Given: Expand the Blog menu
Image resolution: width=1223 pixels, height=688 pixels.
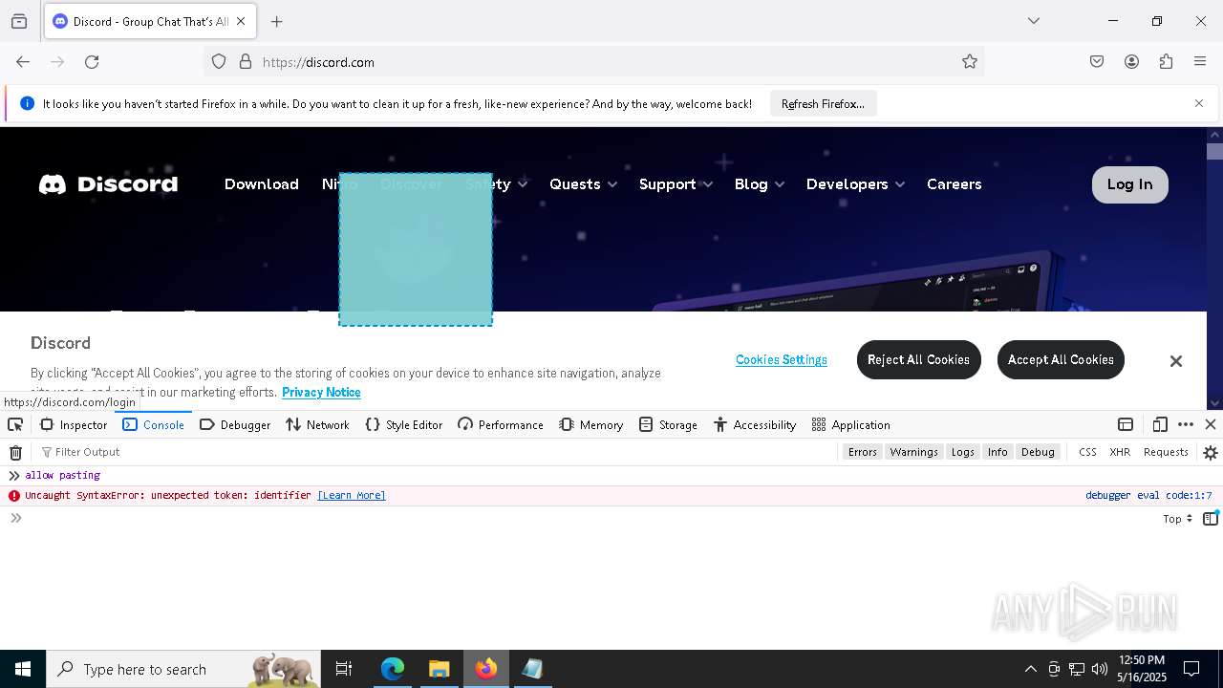Looking at the screenshot, I should tap(760, 184).
